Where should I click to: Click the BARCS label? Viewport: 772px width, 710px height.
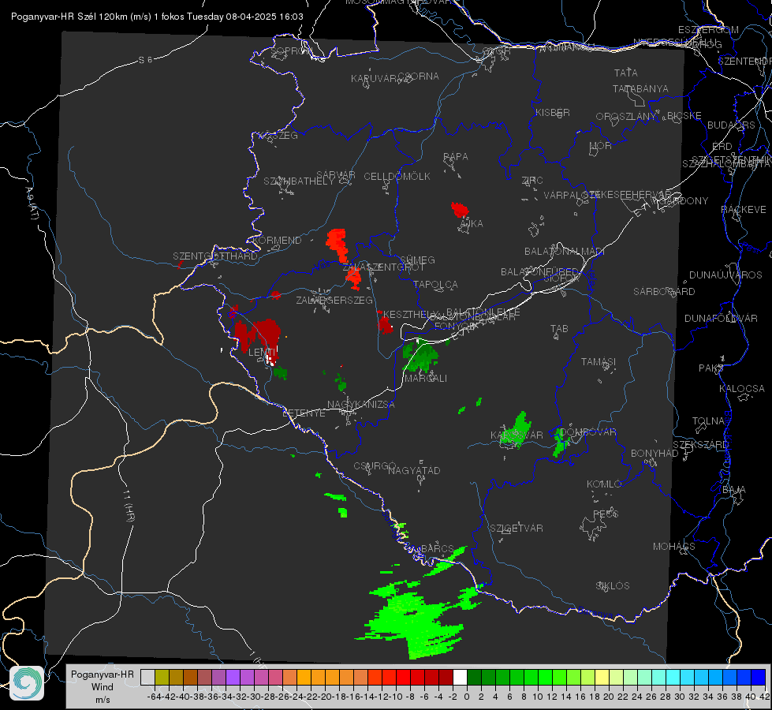click(437, 548)
